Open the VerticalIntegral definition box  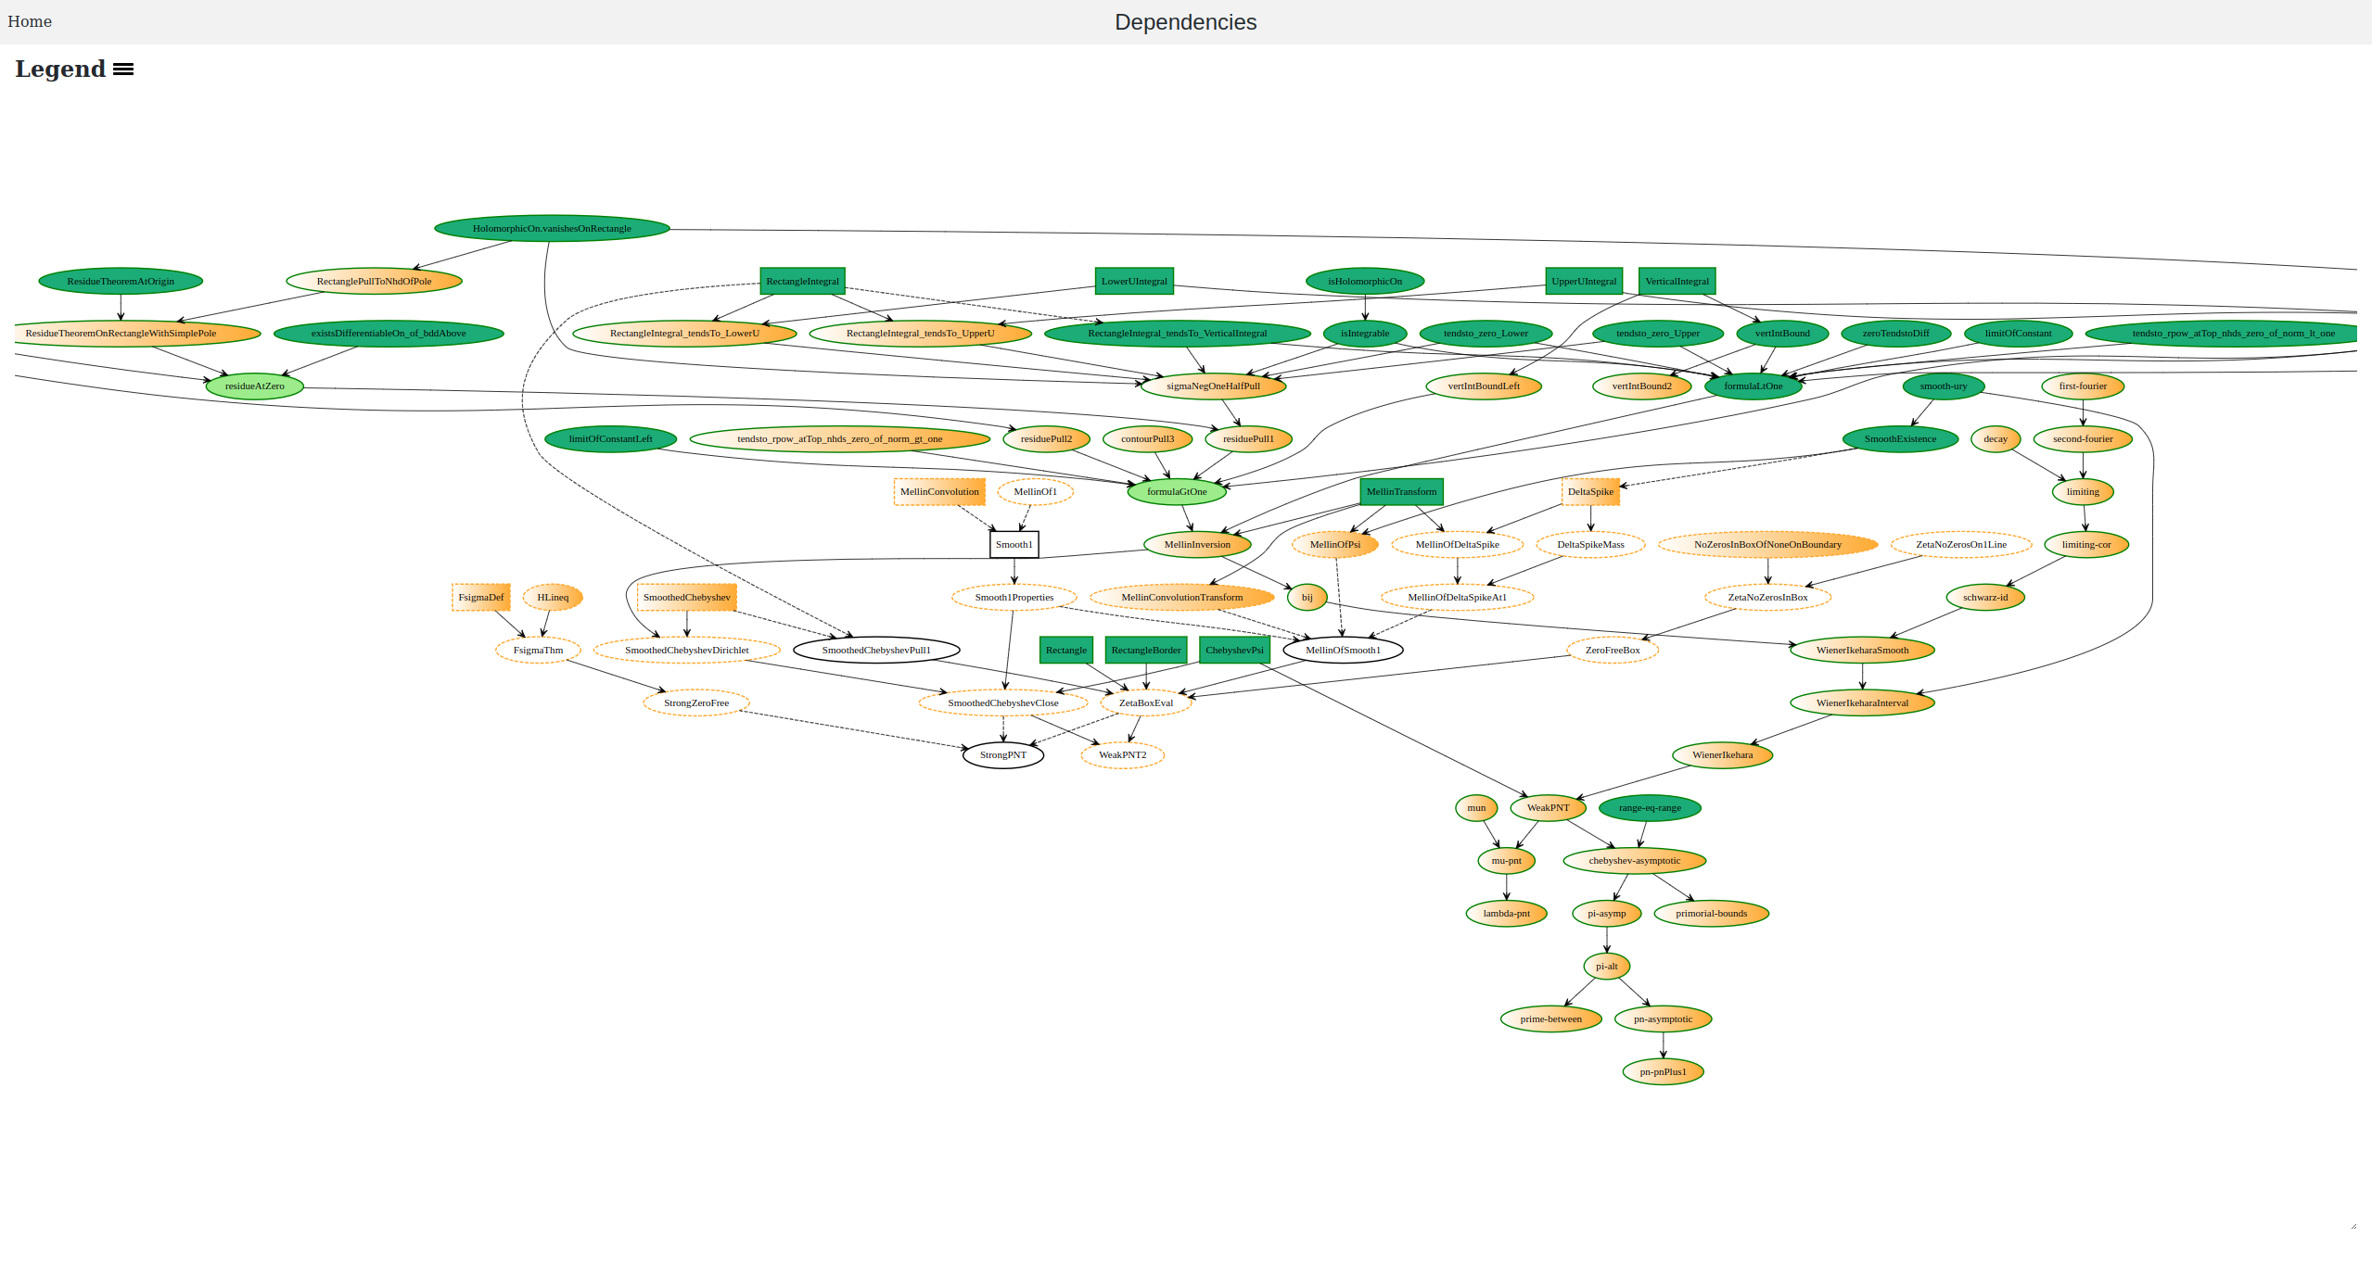[x=1677, y=282]
